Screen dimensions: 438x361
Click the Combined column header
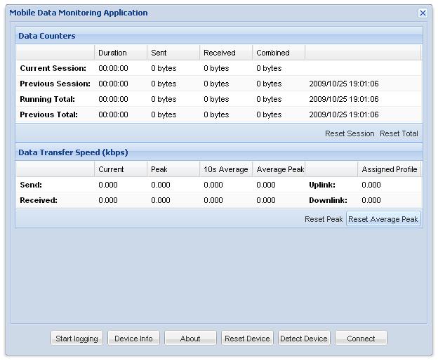pyautogui.click(x=279, y=53)
